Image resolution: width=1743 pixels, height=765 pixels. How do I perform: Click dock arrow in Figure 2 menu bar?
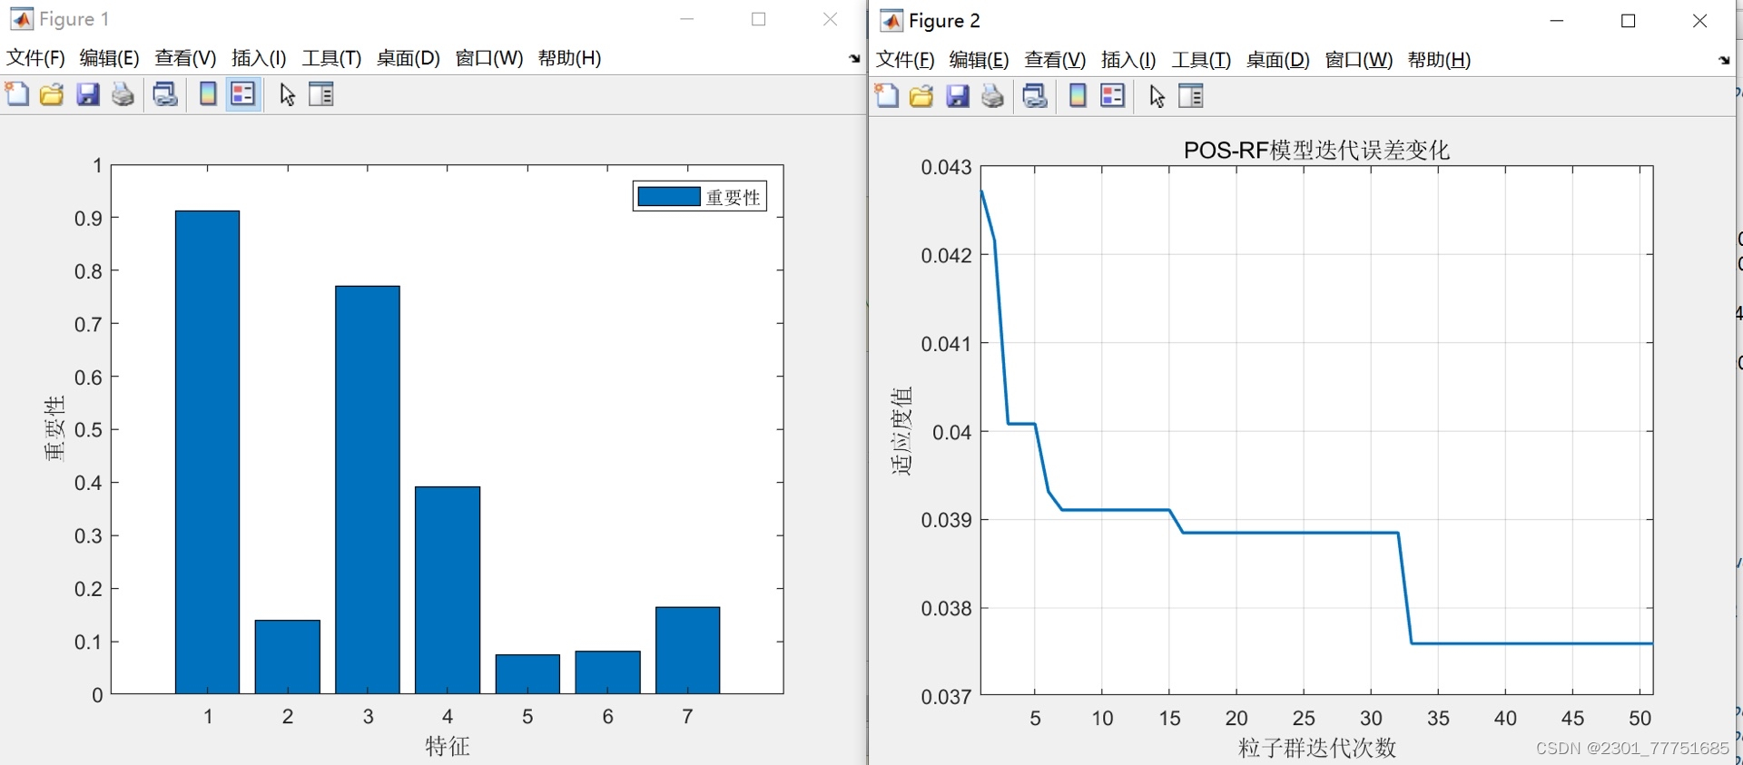click(1724, 61)
